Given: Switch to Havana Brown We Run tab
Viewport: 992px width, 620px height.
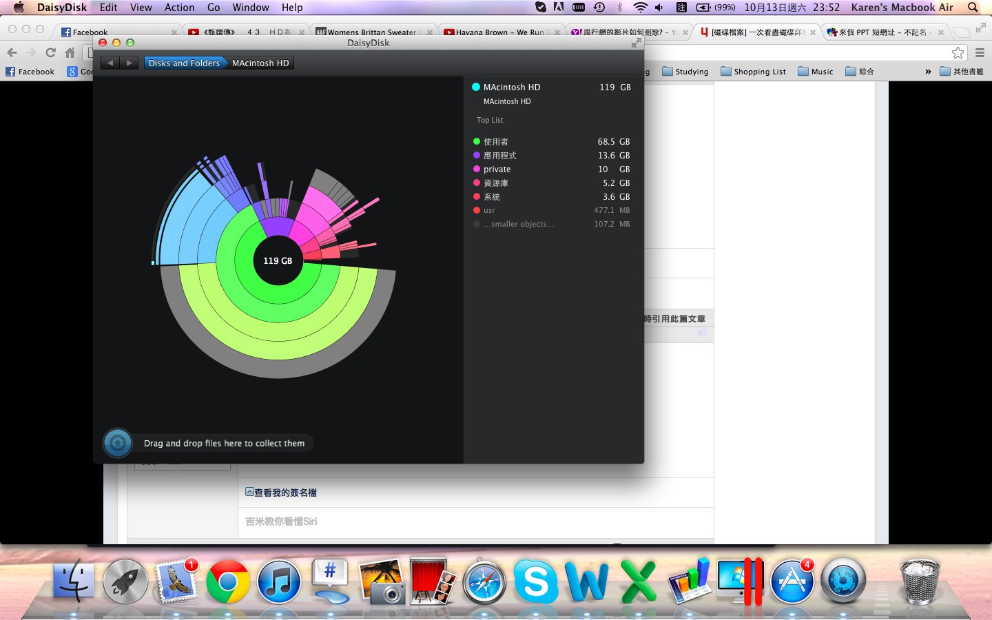Looking at the screenshot, I should pos(500,32).
